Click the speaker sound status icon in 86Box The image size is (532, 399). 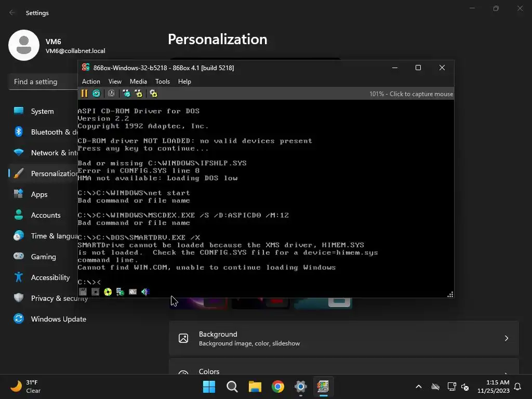(145, 292)
